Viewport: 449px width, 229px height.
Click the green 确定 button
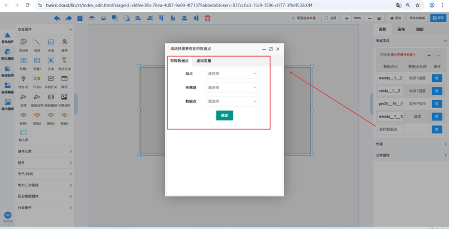[x=224, y=115]
